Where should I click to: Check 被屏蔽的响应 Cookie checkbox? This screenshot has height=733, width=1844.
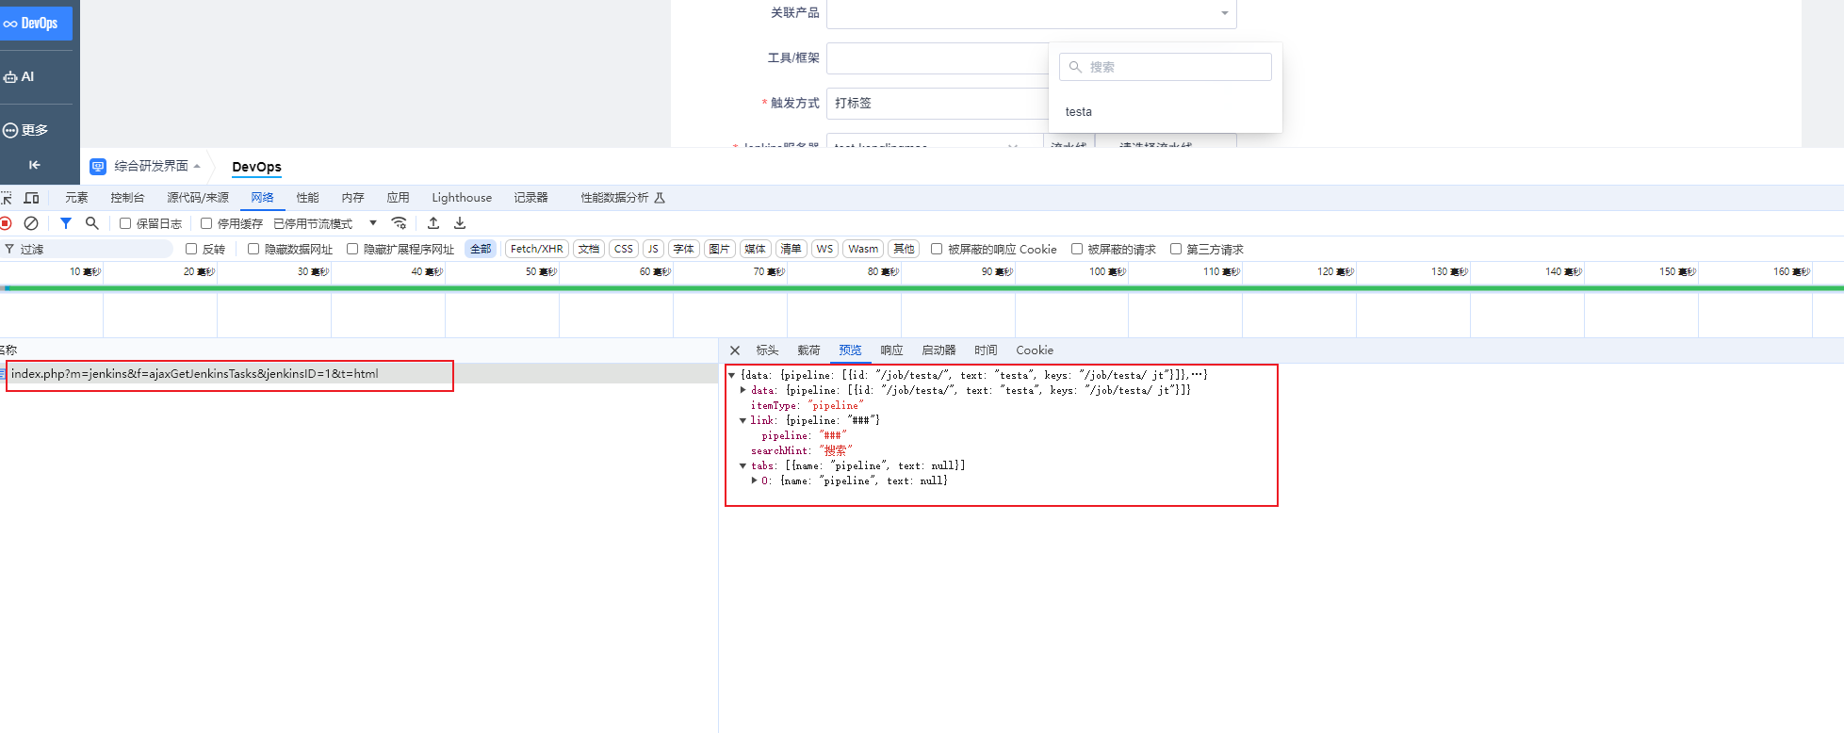(x=937, y=249)
